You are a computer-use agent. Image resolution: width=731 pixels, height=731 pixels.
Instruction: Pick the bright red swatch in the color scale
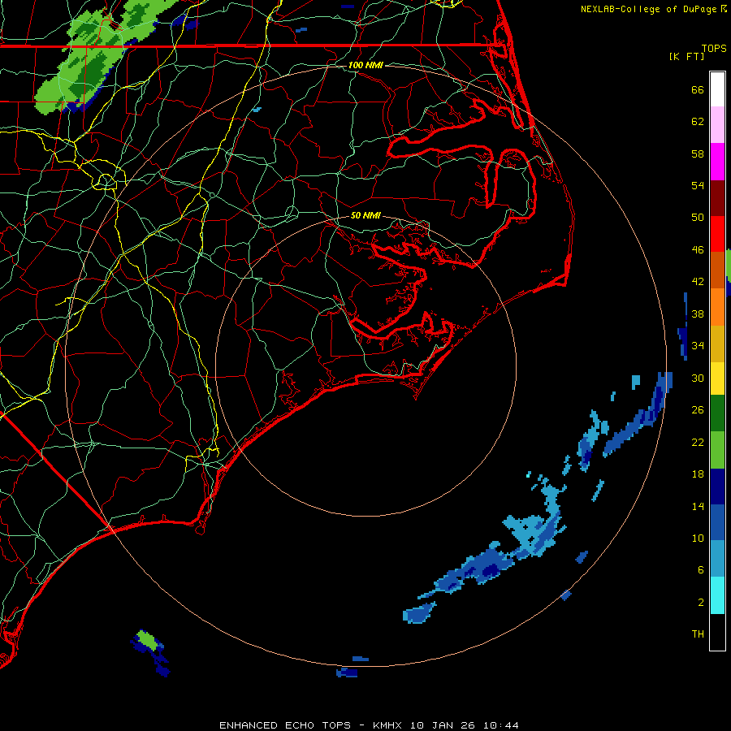click(717, 234)
